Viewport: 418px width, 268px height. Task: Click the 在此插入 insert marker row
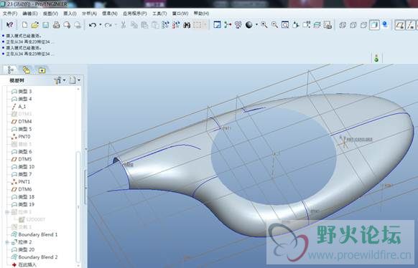click(24, 264)
